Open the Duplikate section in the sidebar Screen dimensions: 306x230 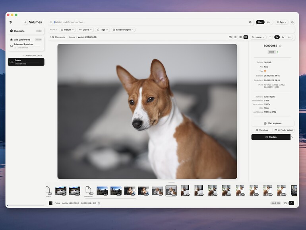(26, 31)
